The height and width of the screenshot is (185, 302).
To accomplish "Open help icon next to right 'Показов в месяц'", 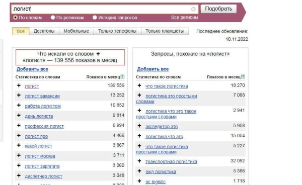I will pos(243,77).
